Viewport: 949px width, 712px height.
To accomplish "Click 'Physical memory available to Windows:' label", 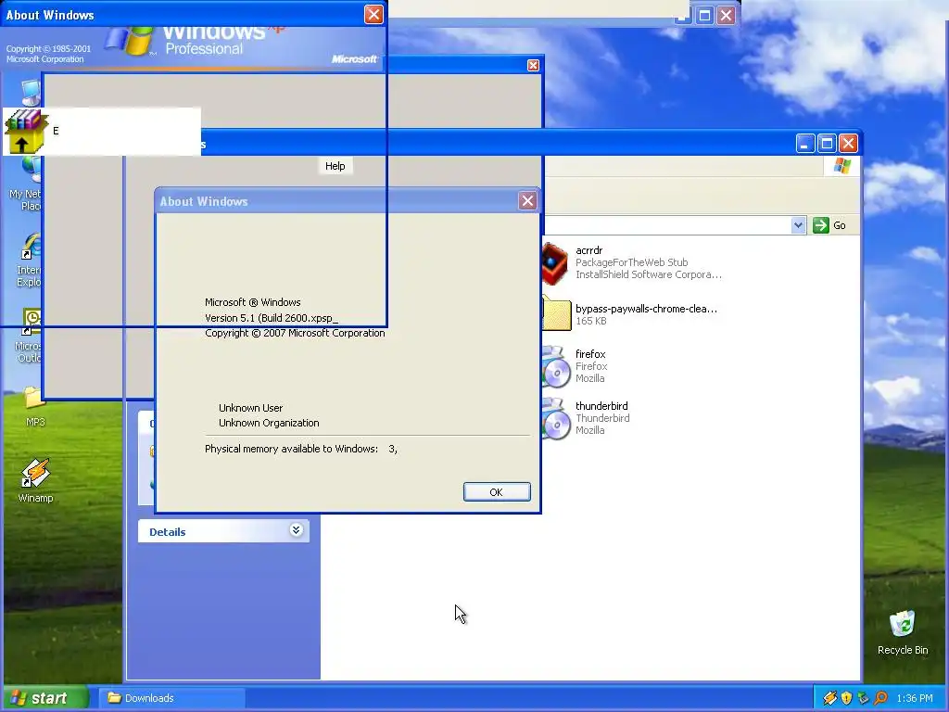I will tap(291, 449).
